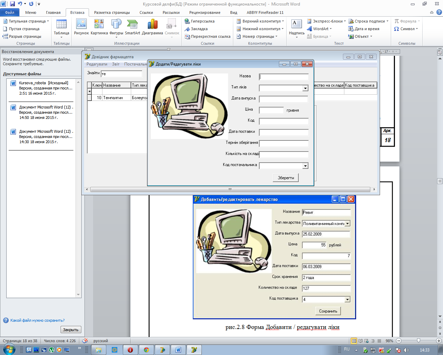Click the Надпись text box icon

pos(297,24)
